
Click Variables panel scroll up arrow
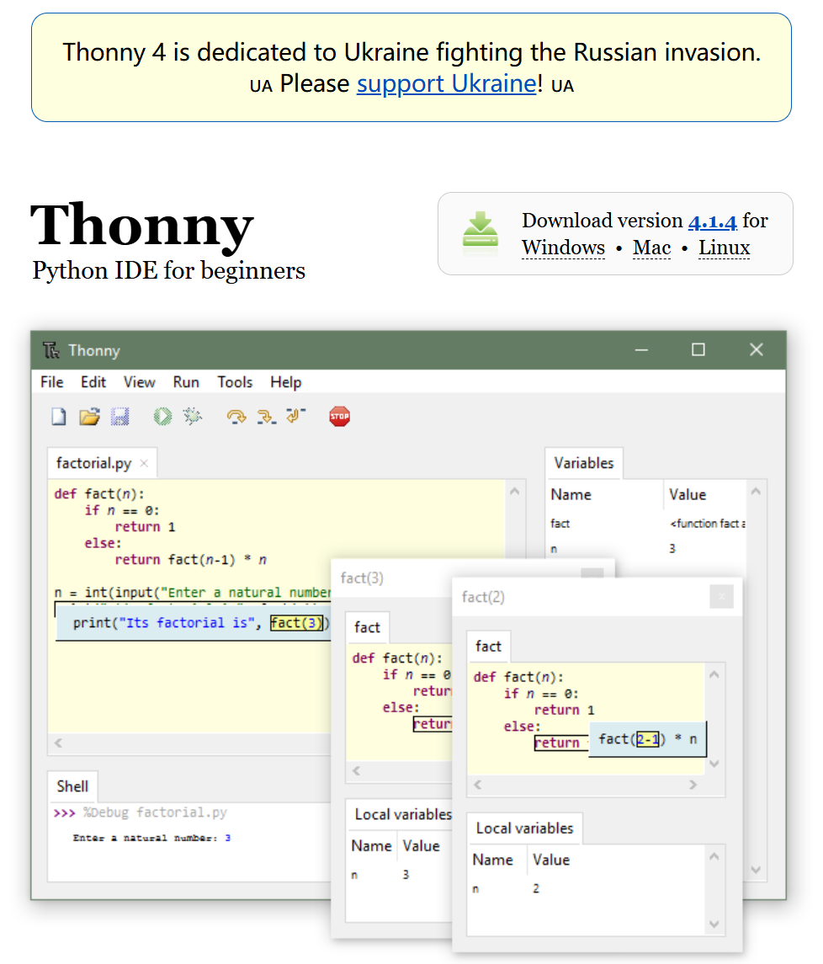click(756, 491)
